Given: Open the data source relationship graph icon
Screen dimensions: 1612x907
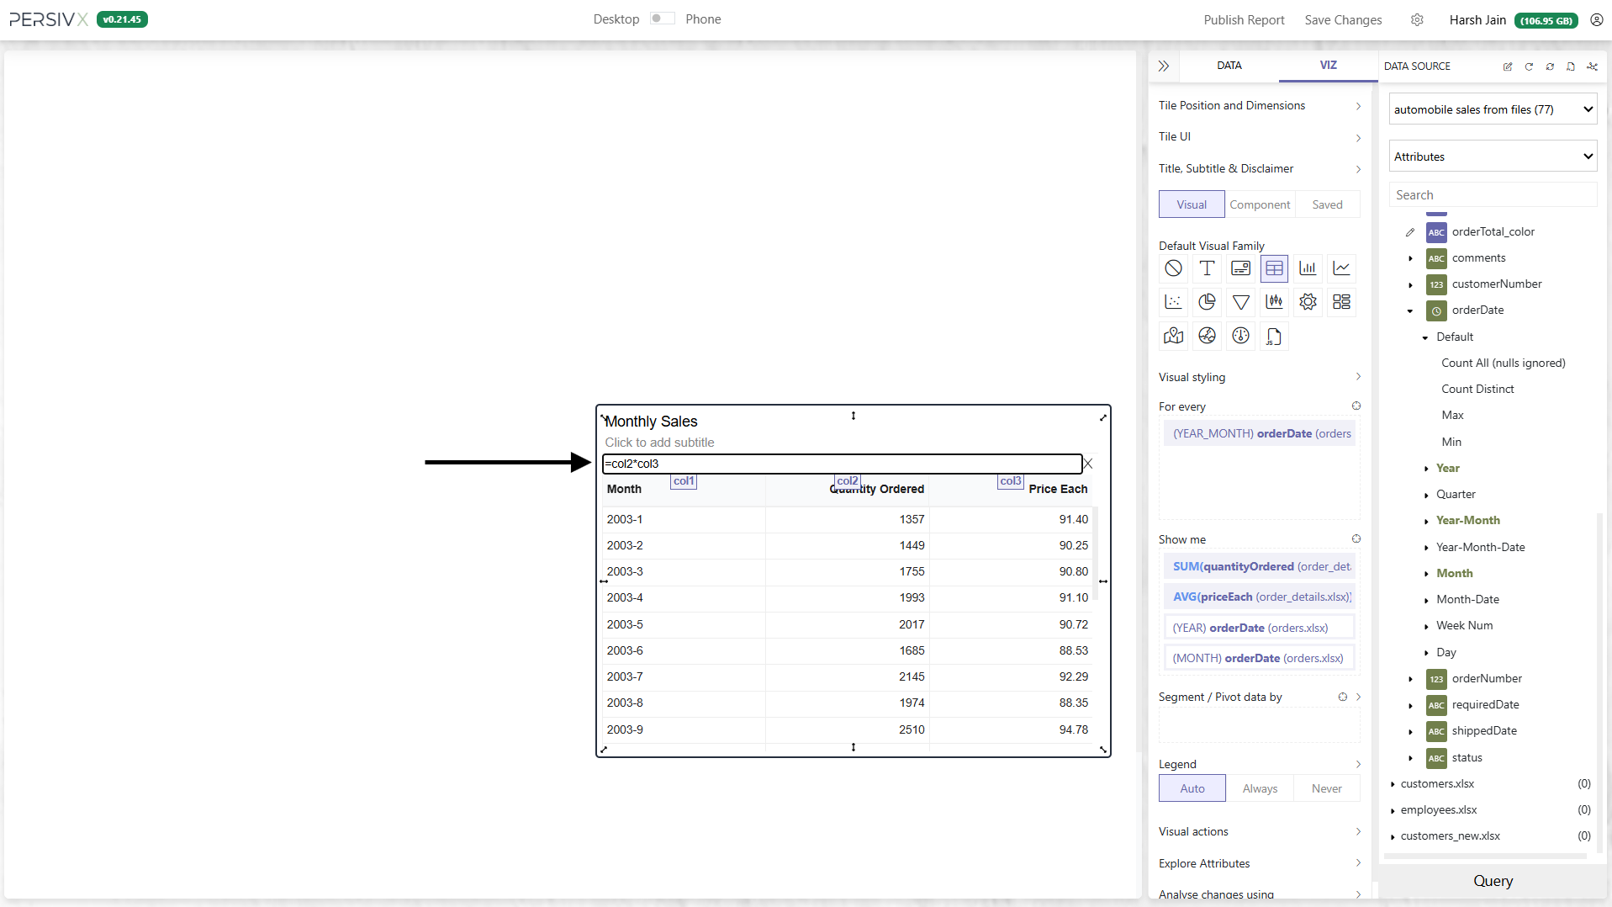Looking at the screenshot, I should pos(1592,66).
